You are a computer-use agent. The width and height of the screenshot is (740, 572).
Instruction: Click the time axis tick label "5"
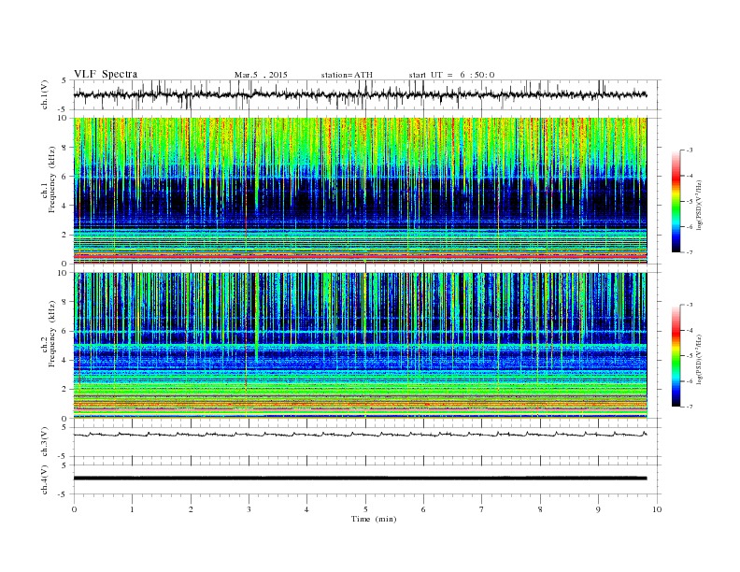click(x=365, y=509)
